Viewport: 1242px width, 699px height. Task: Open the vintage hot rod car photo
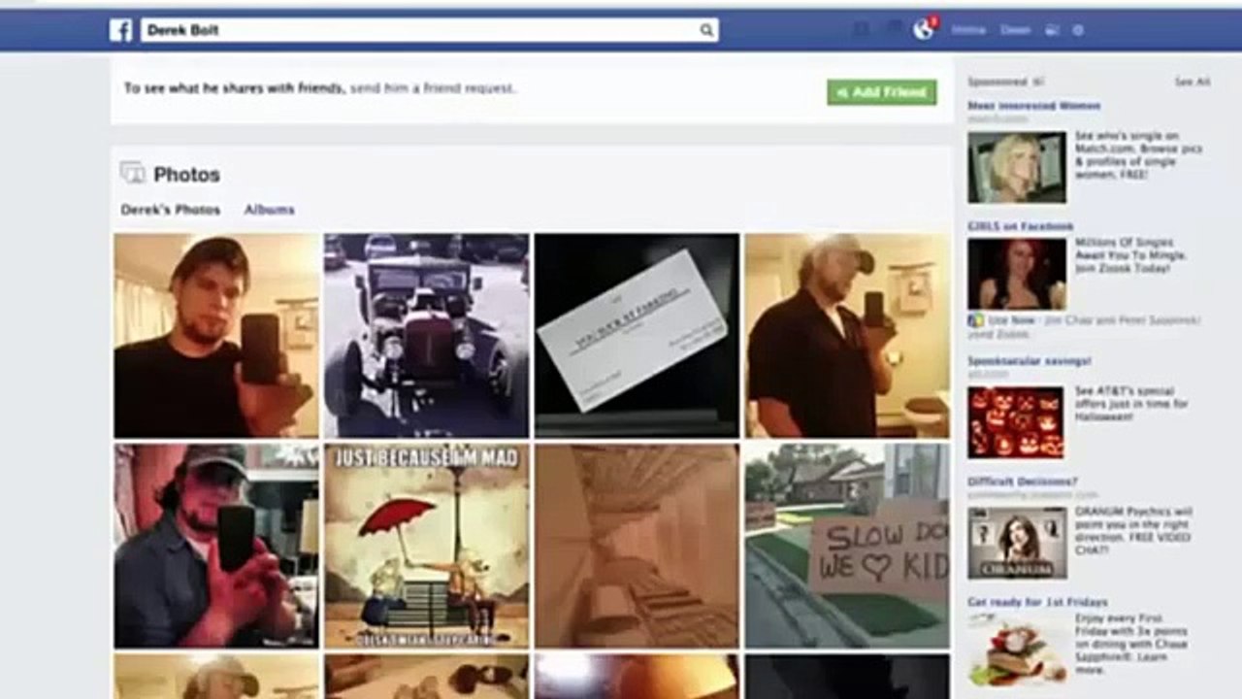pos(427,336)
